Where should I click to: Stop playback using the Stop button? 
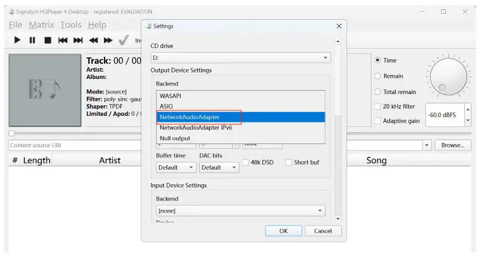pos(48,40)
